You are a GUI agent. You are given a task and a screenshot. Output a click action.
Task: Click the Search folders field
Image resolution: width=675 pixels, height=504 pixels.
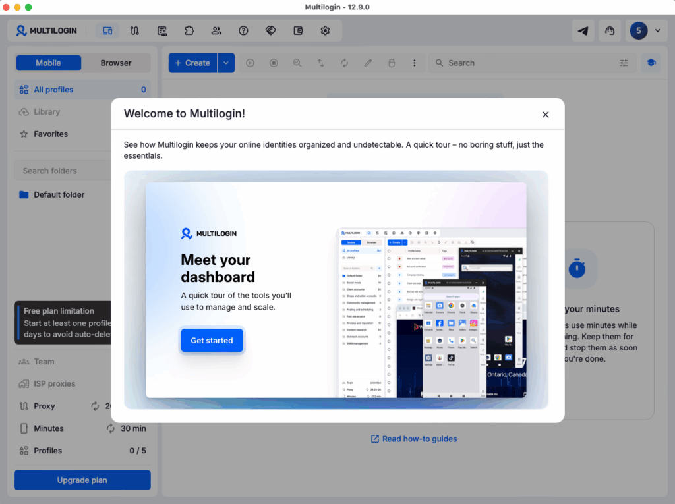click(63, 171)
